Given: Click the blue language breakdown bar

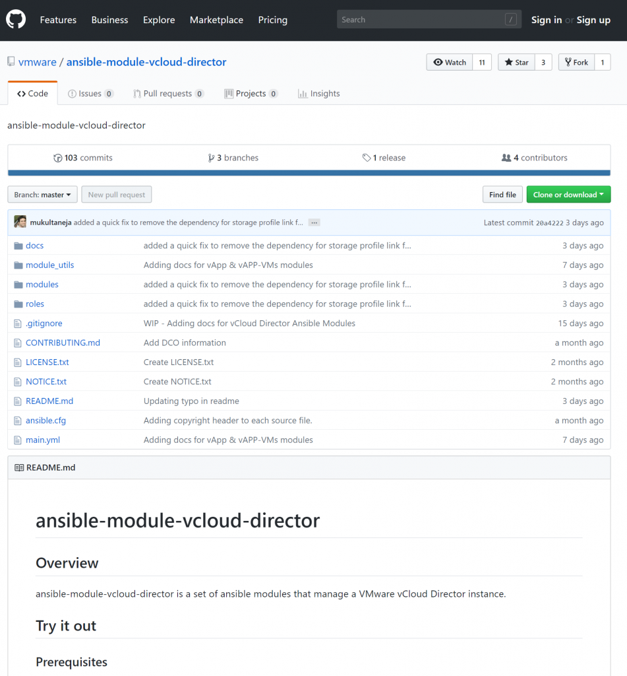Looking at the screenshot, I should 309,173.
